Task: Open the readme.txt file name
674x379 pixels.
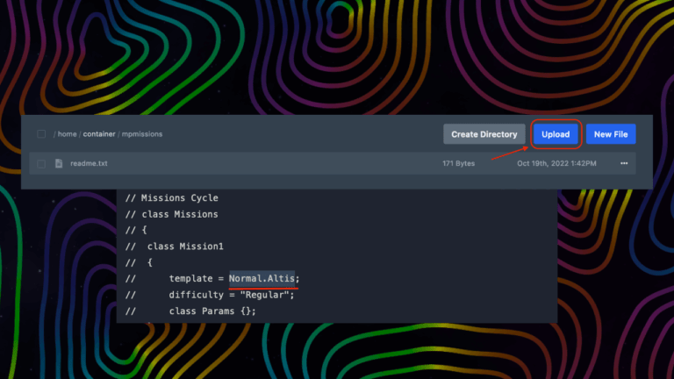Action: pyautogui.click(x=89, y=163)
